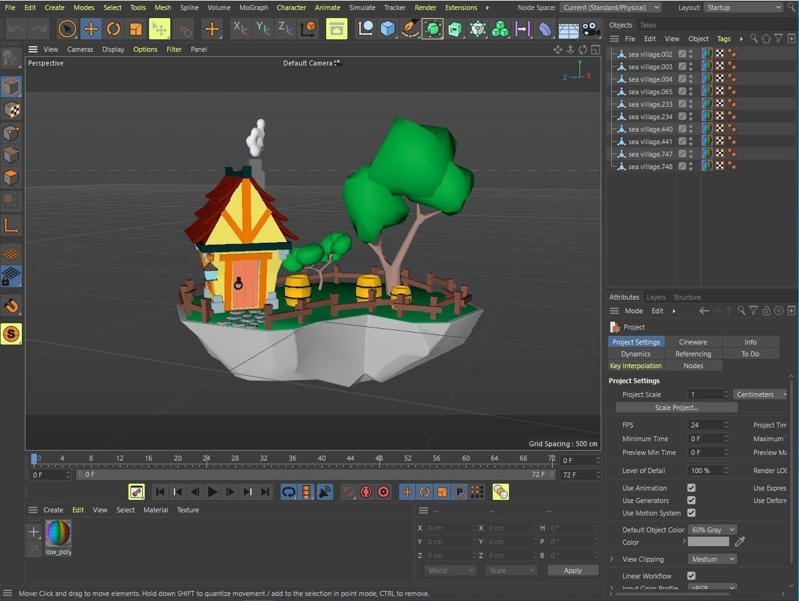Image resolution: width=799 pixels, height=601 pixels.
Task: Add a Camera object
Action: tap(590, 29)
